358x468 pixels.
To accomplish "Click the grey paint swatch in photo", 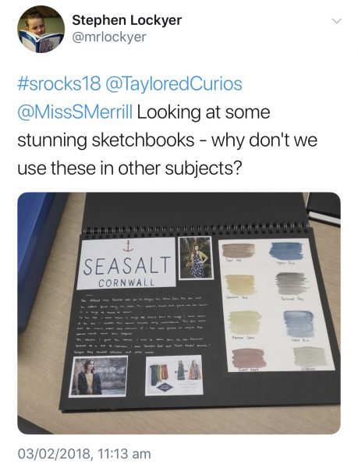I will tap(291, 283).
